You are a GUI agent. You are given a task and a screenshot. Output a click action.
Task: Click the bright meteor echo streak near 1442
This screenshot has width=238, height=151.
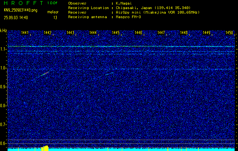point(45,74)
